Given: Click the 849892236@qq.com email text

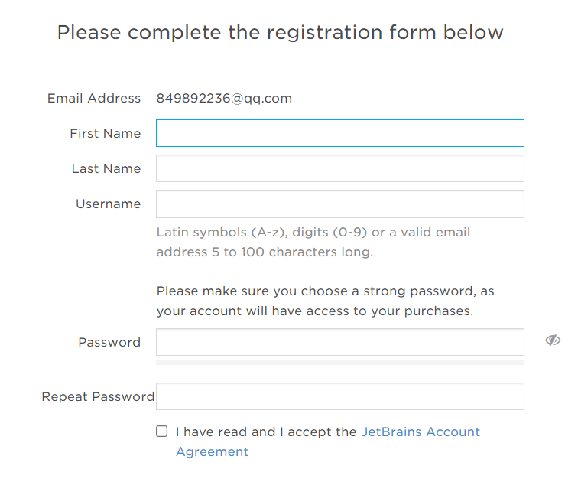Looking at the screenshot, I should [224, 98].
